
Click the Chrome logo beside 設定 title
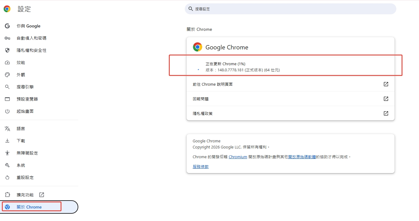point(7,9)
